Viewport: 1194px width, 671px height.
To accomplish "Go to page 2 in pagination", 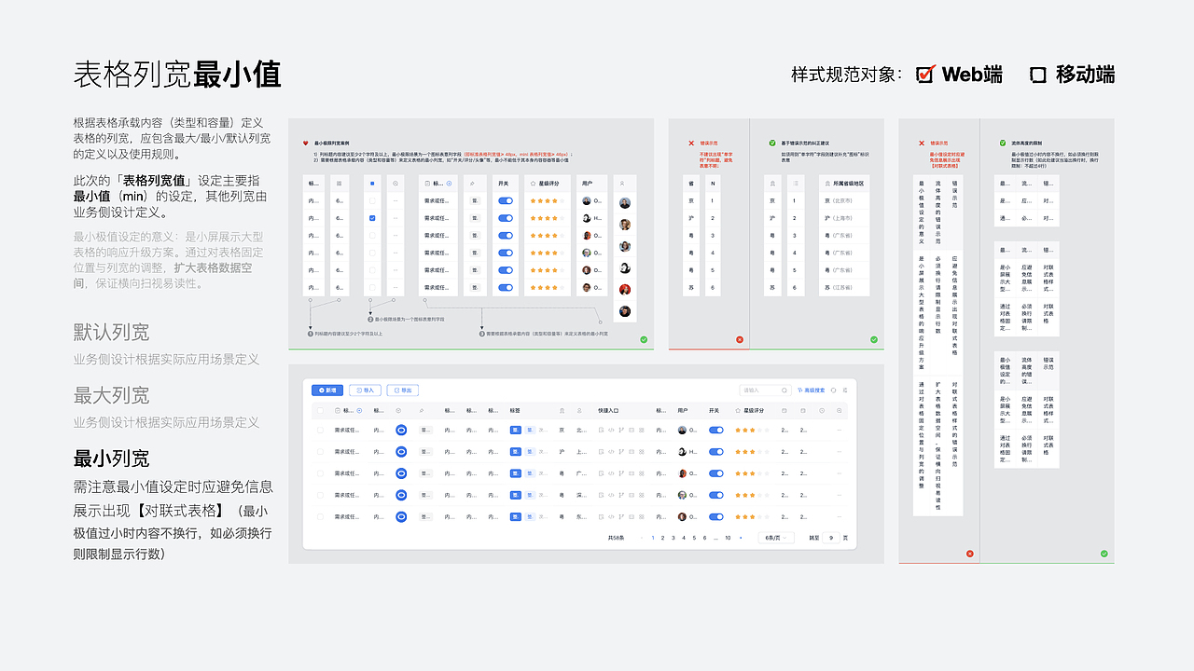I will tap(663, 538).
